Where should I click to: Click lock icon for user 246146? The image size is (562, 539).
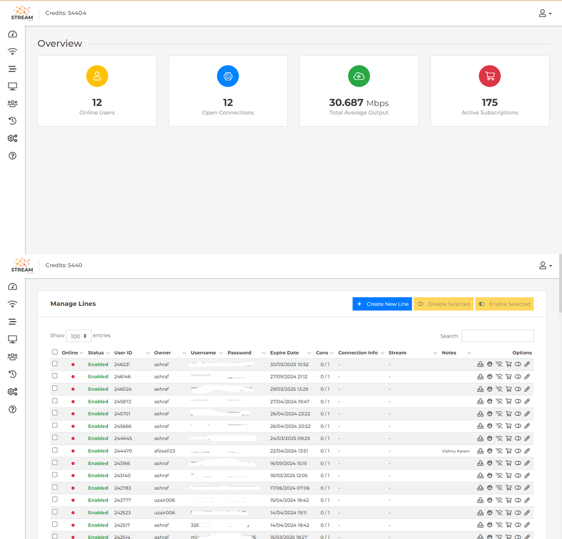tap(489, 376)
